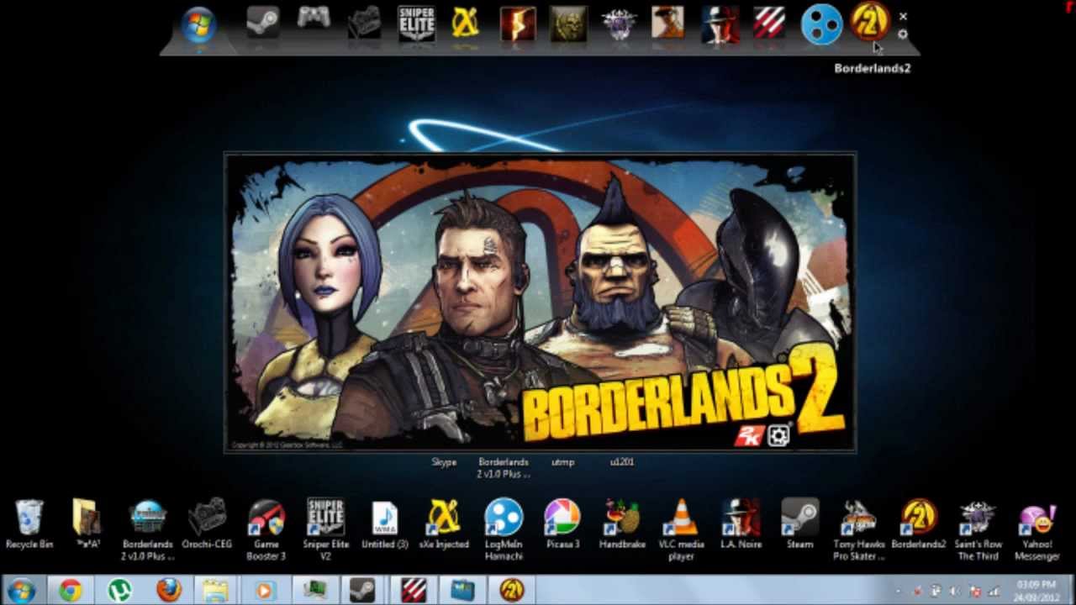Click the 'Borderlands 2 v1.0 Plus' label under the splash
Viewport: 1076px width, 605px height.
pos(504,468)
